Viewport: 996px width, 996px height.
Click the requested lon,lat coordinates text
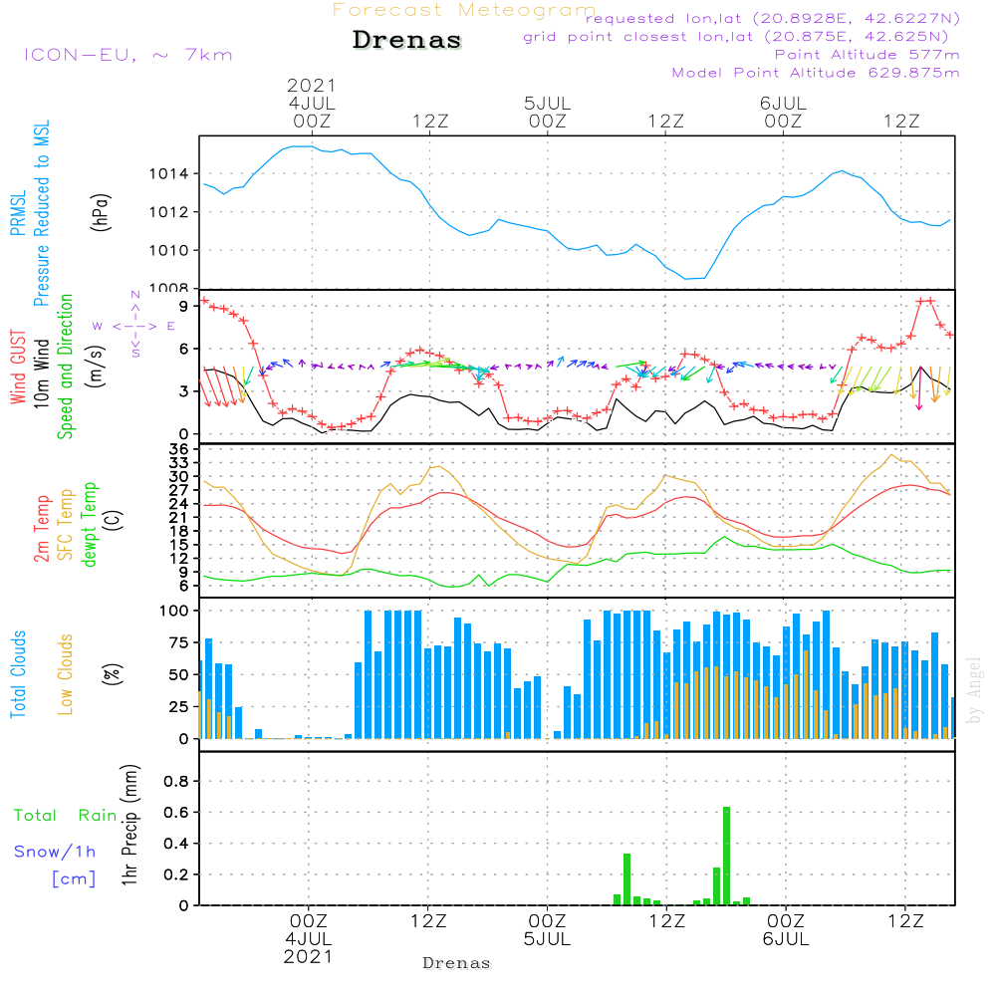[x=773, y=19]
